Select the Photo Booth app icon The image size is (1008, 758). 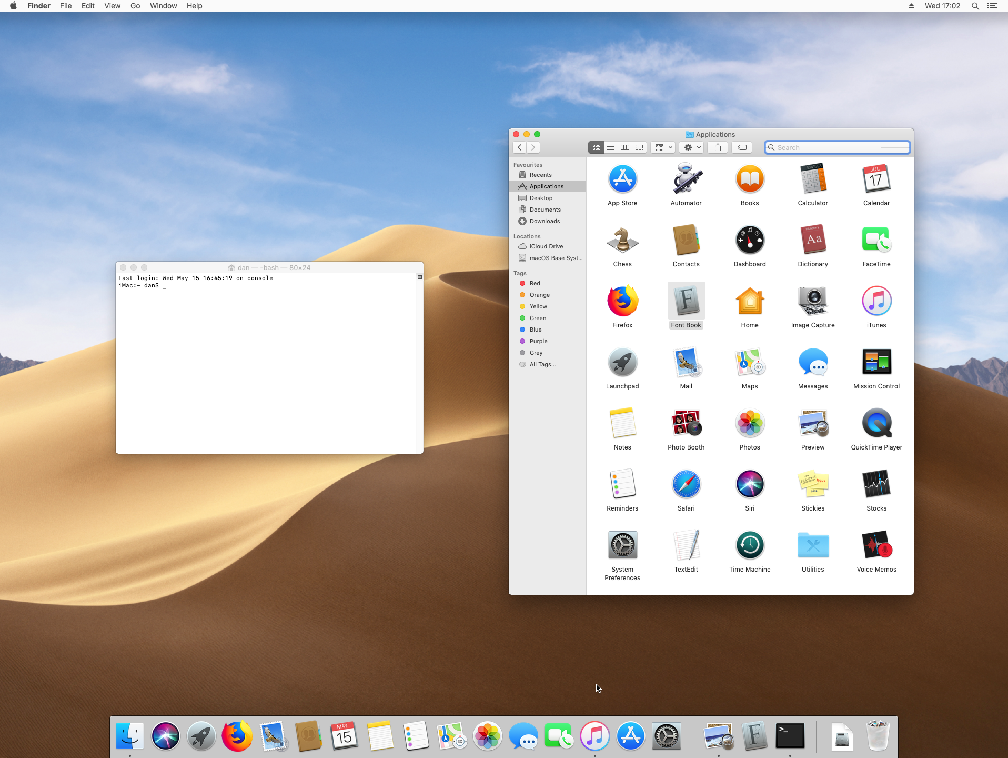point(686,424)
